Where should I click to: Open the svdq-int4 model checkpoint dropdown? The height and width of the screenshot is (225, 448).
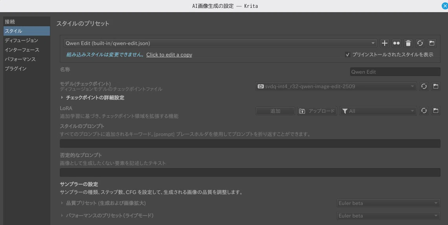pyautogui.click(x=336, y=86)
